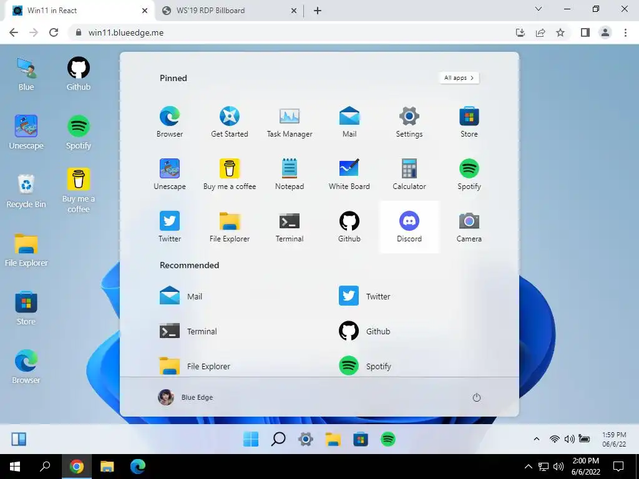Viewport: 639px width, 479px height.
Task: Open Spotify desktop shortcut
Action: (78, 132)
